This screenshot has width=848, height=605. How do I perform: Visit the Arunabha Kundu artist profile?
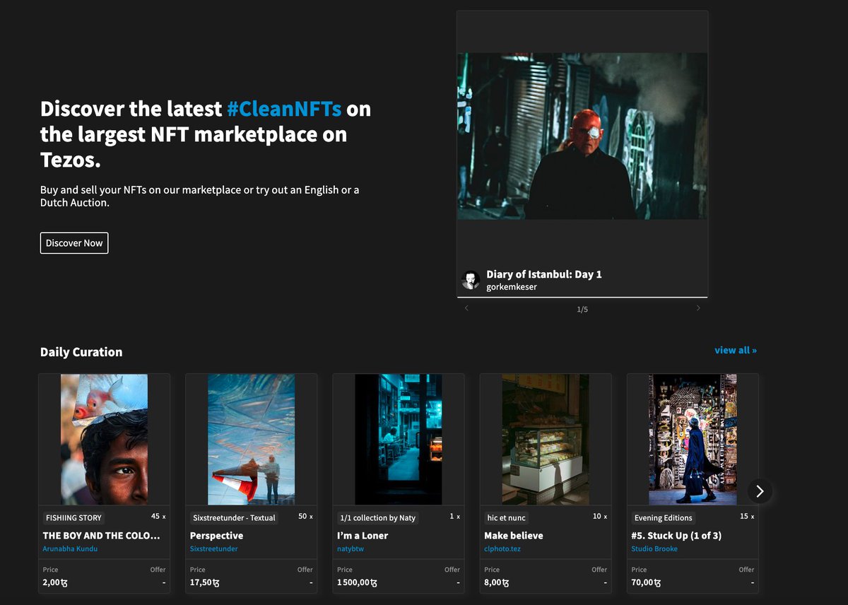(70, 548)
